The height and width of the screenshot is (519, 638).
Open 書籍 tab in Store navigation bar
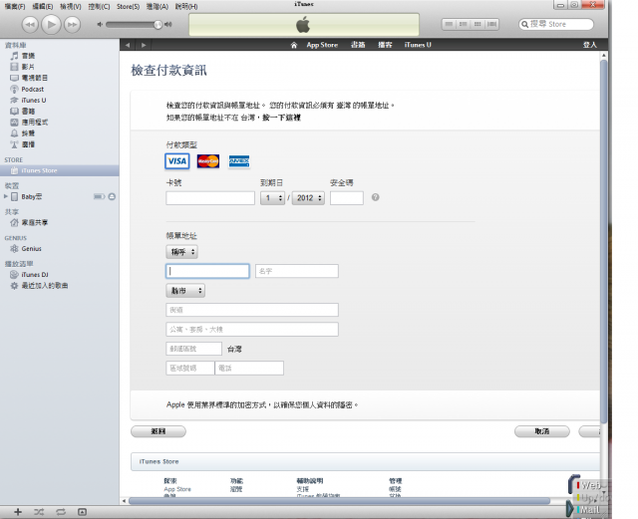358,45
